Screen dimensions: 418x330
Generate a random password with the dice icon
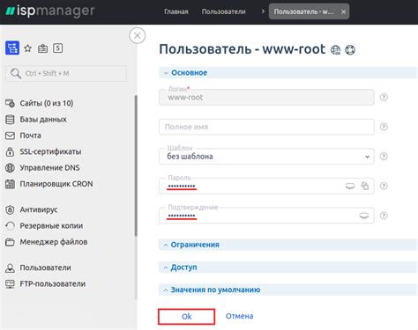pyautogui.click(x=365, y=186)
